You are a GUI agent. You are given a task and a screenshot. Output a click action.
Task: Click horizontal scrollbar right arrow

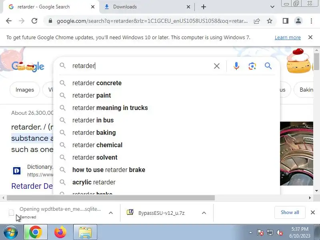(x=310, y=198)
